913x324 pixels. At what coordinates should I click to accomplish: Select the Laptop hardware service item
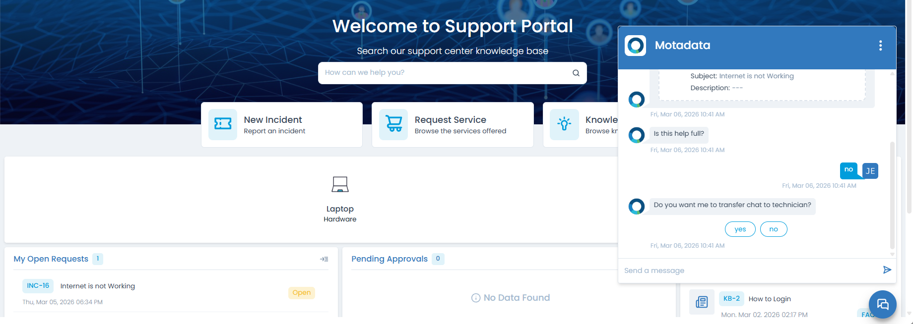pyautogui.click(x=340, y=198)
